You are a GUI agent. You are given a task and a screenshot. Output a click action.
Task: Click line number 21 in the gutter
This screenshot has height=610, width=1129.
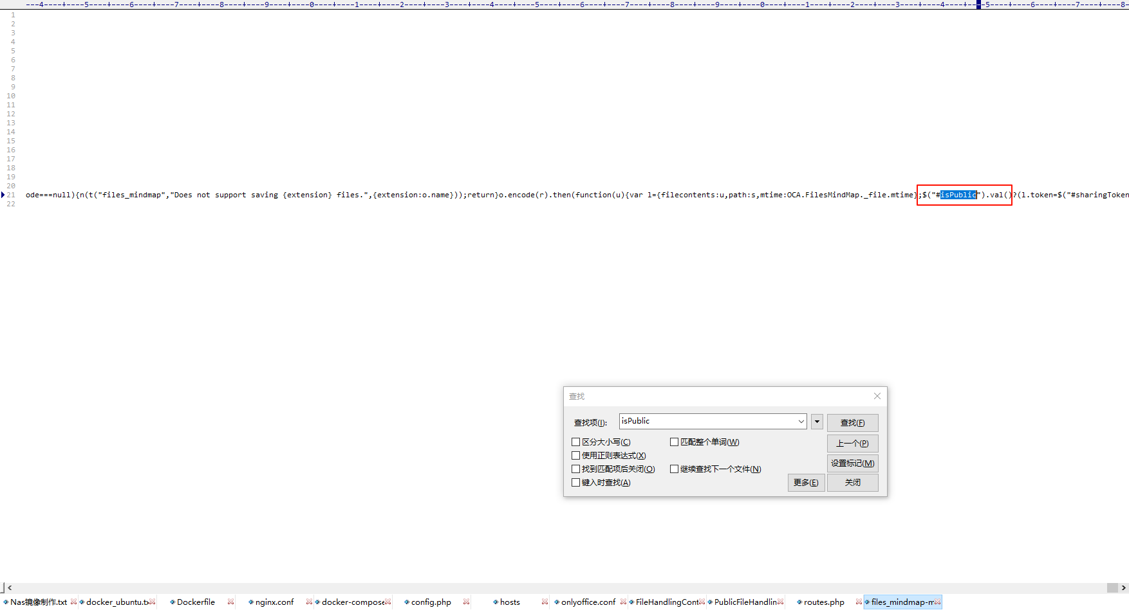pyautogui.click(x=11, y=195)
